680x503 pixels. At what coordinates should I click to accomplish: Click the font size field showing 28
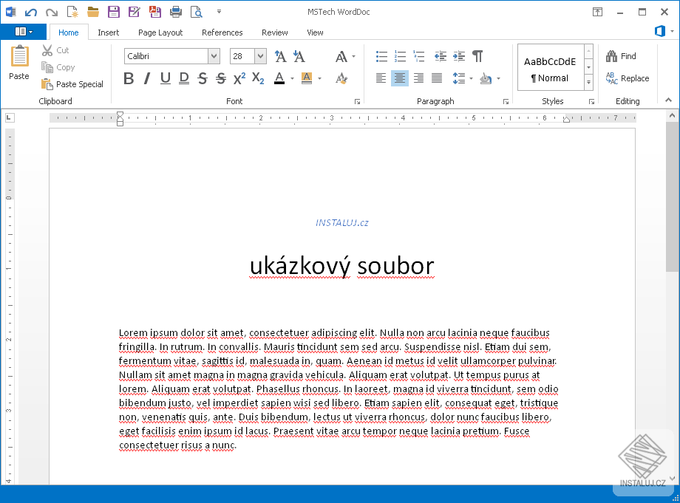[x=242, y=56]
